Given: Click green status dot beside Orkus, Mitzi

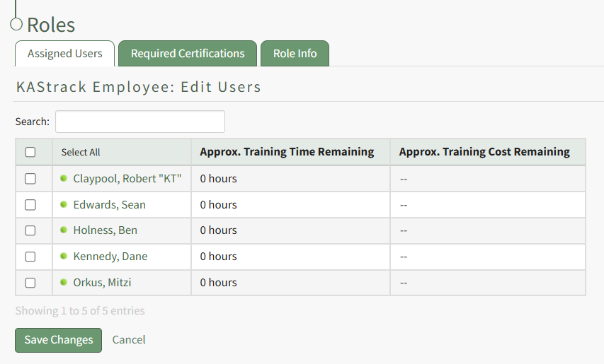Looking at the screenshot, I should tap(64, 282).
